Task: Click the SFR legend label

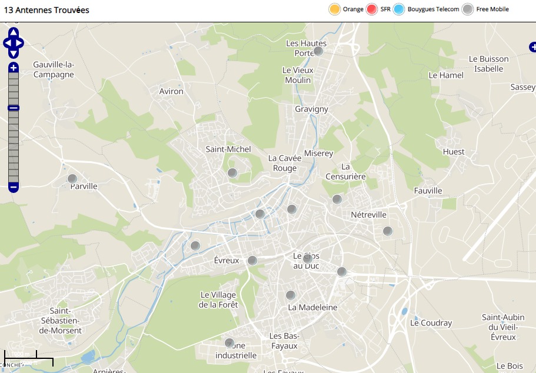Action: (385, 9)
